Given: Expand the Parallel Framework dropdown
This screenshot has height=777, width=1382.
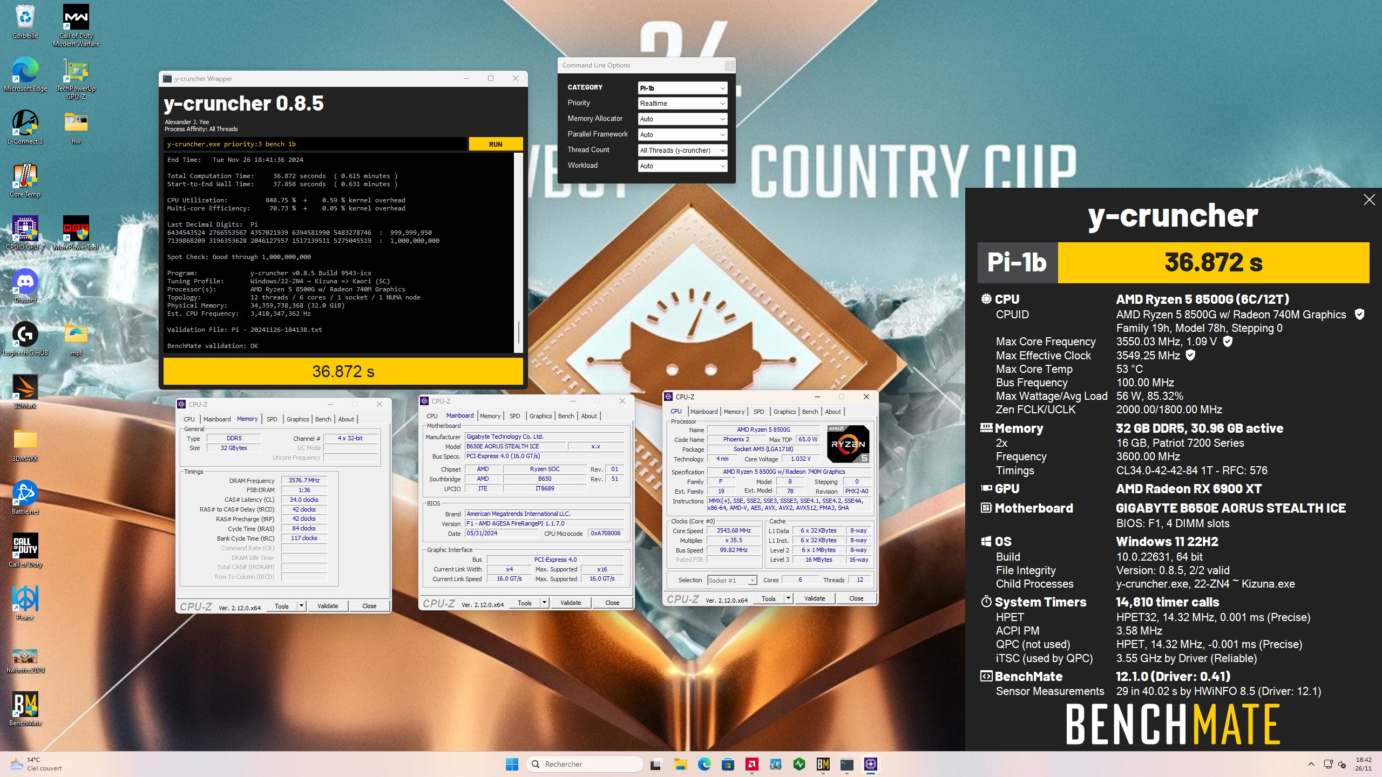Looking at the screenshot, I should (x=682, y=135).
